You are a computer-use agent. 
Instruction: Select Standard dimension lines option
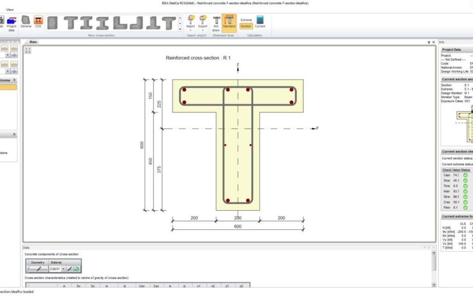point(229,23)
